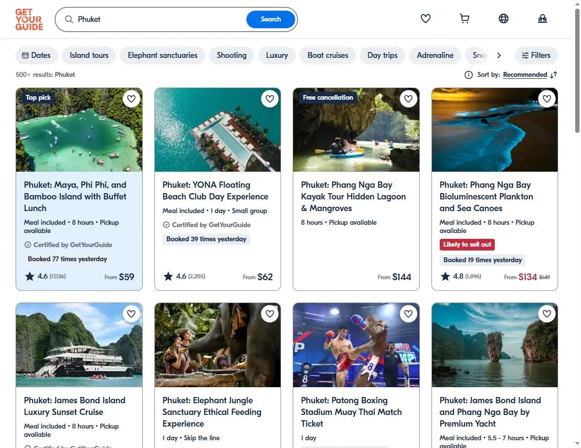Open the GetYourGuide logo home link

coord(29,19)
